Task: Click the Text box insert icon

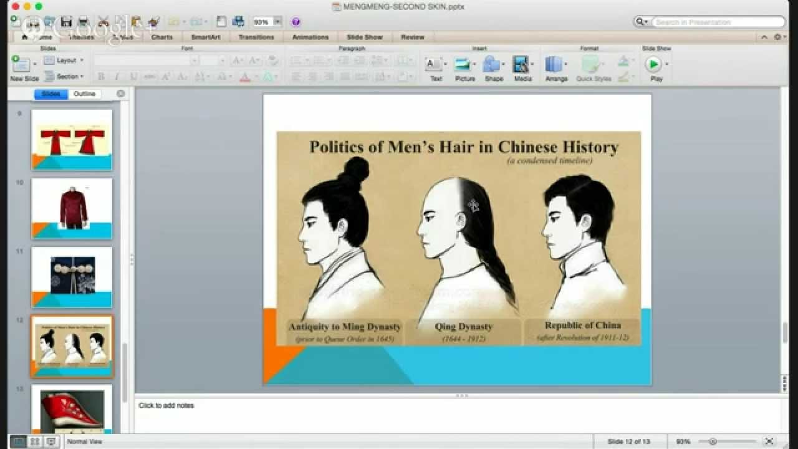Action: pos(433,64)
